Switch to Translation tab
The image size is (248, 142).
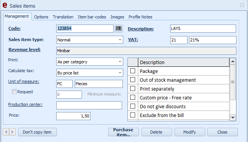pyautogui.click(x=63, y=17)
